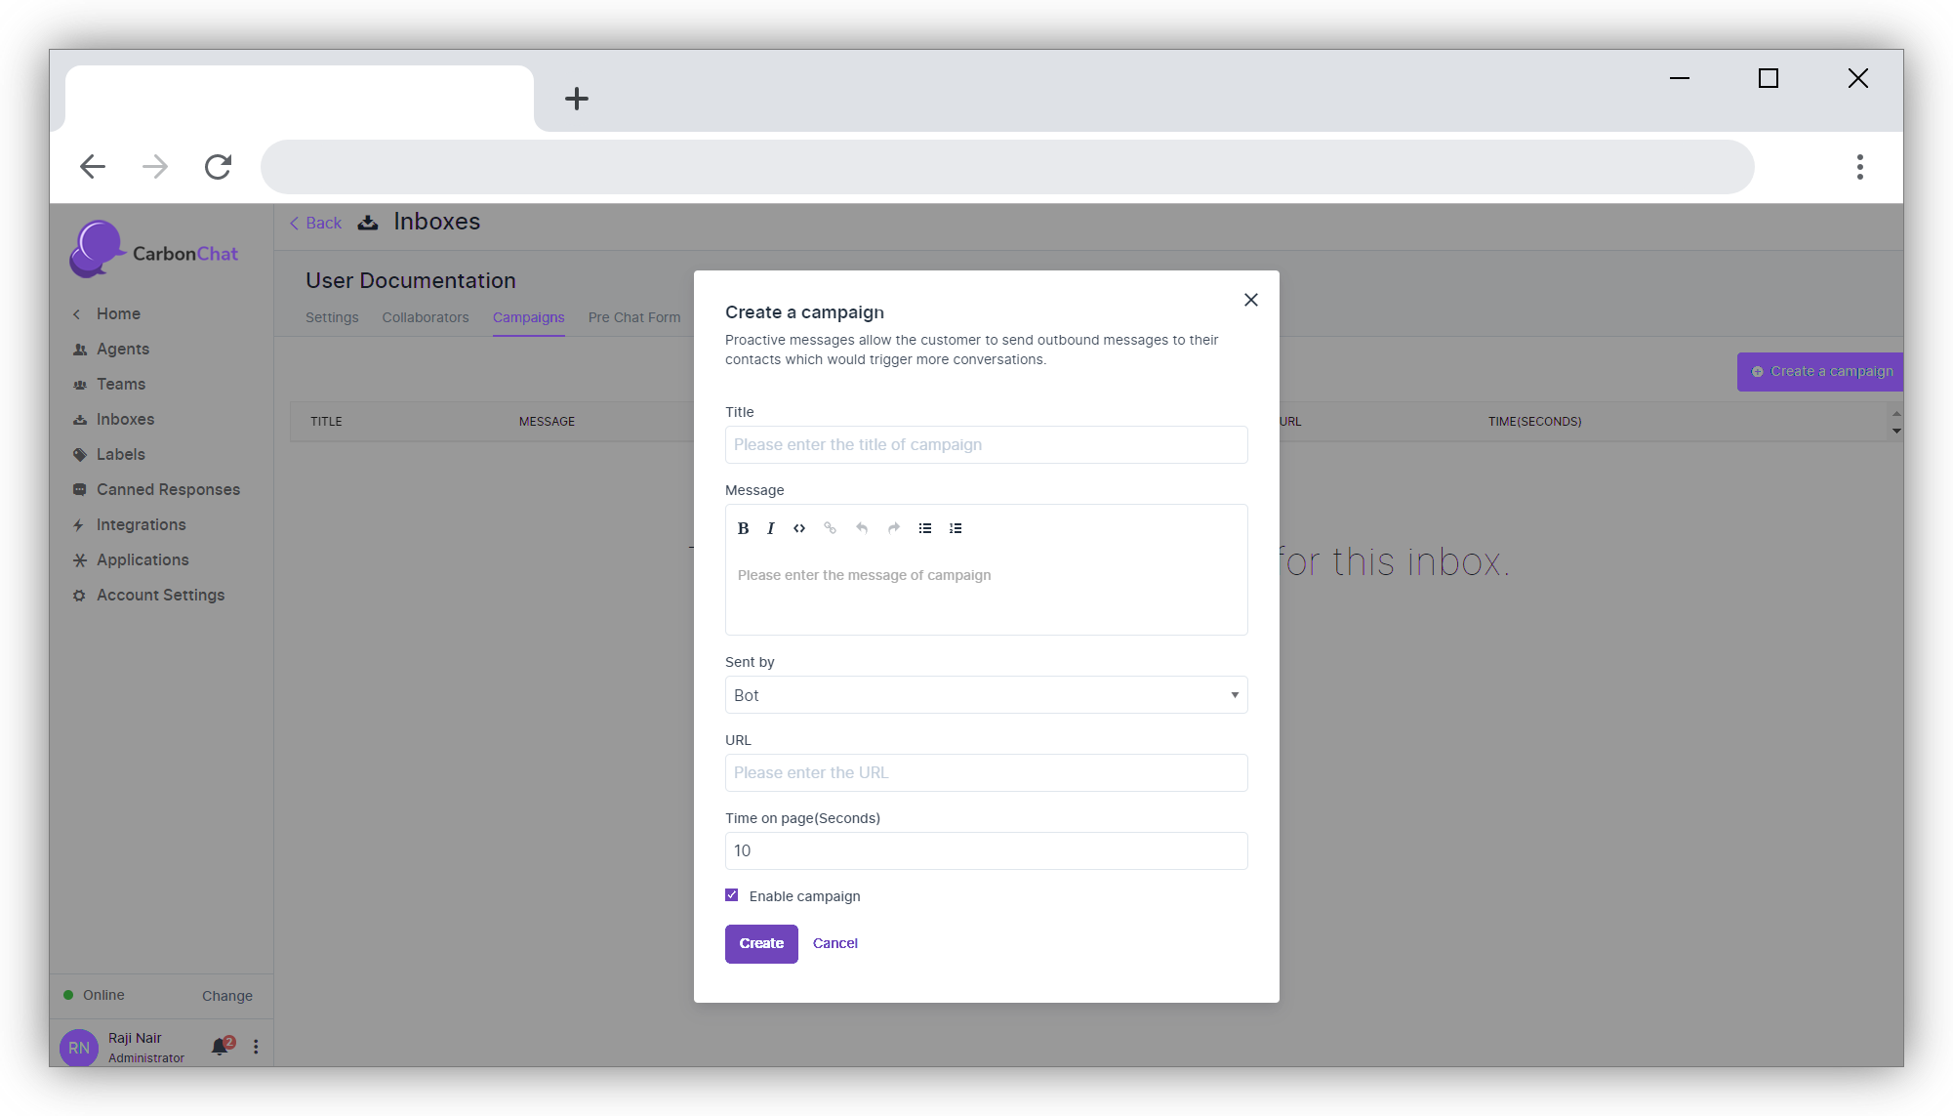The width and height of the screenshot is (1953, 1116).
Task: Change the Online availability status
Action: 226,996
